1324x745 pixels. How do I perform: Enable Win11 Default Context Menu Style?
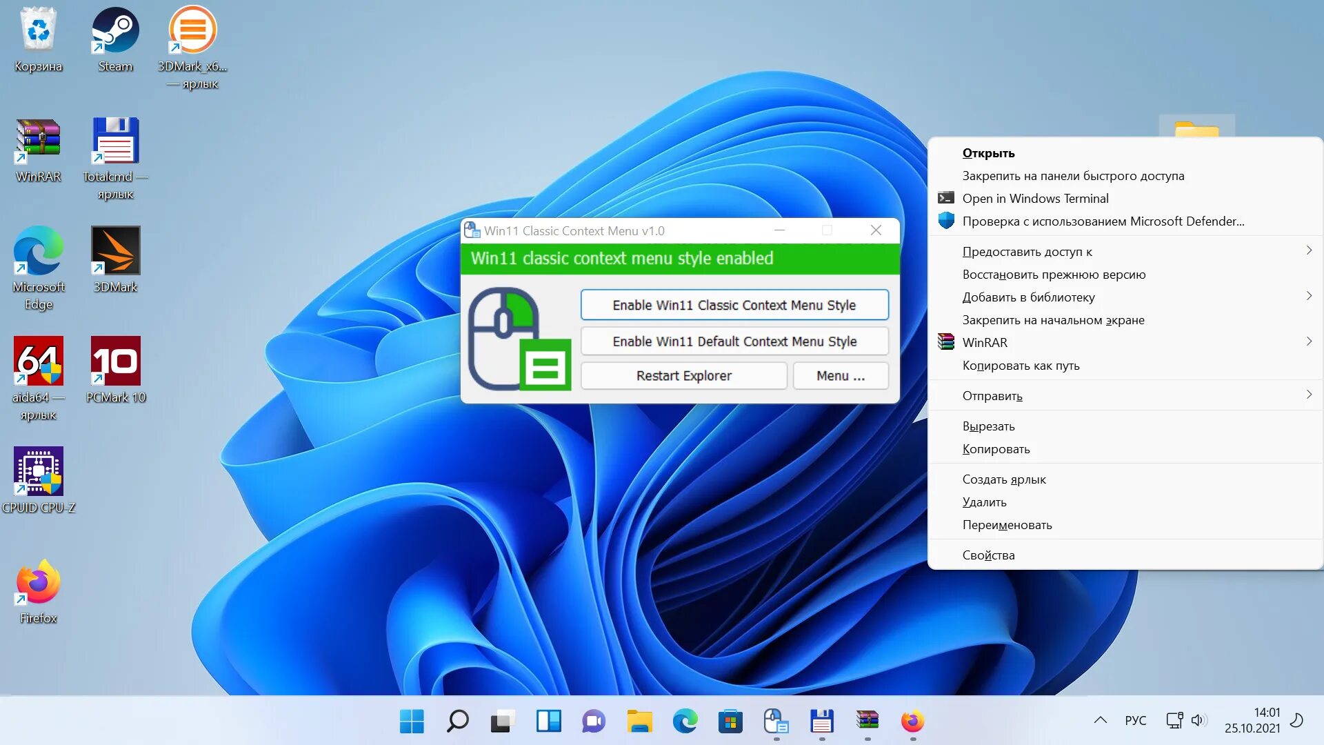pyautogui.click(x=734, y=341)
